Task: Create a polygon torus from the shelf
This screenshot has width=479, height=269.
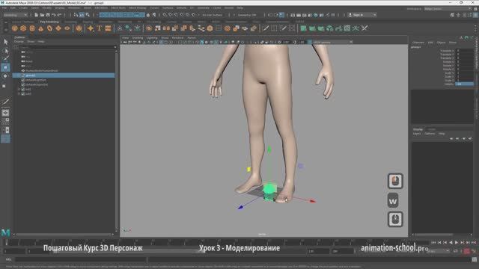Action: 49,28
